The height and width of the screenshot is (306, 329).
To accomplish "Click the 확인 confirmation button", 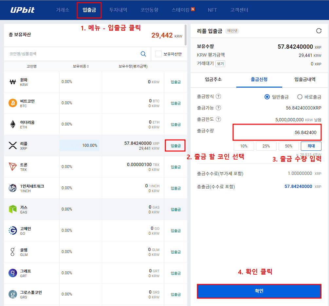I will click(259, 291).
